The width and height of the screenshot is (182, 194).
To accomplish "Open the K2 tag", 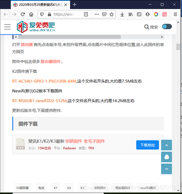I will (69, 188).
